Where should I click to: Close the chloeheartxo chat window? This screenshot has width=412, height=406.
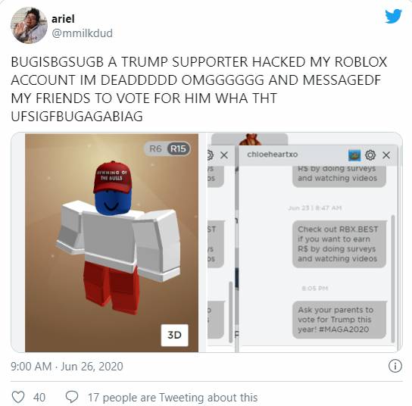click(386, 155)
